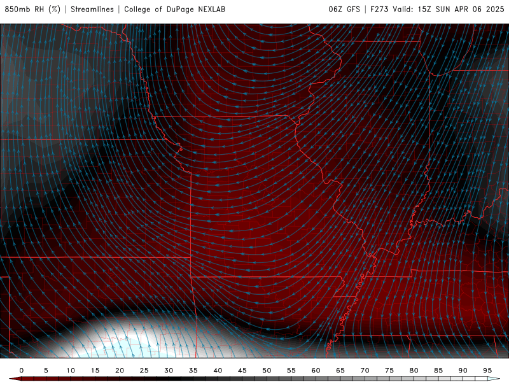The height and width of the screenshot is (382, 509).
Task: Click the colorbar label "10"
Action: click(x=71, y=371)
